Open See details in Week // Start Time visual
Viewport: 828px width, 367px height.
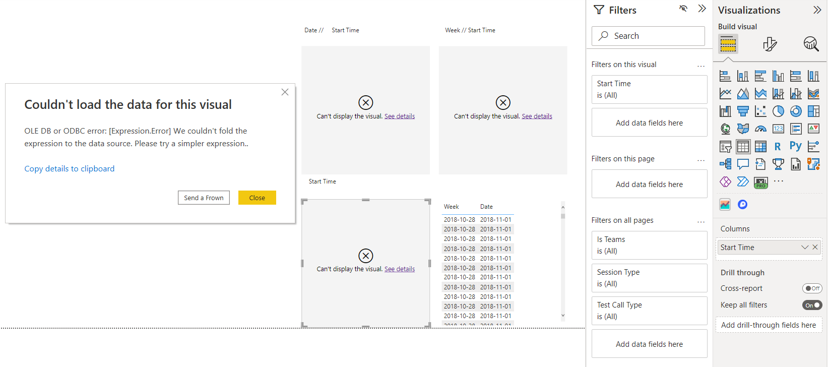tap(537, 116)
